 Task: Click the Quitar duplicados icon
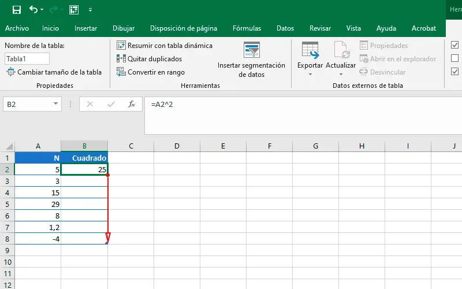click(121, 58)
